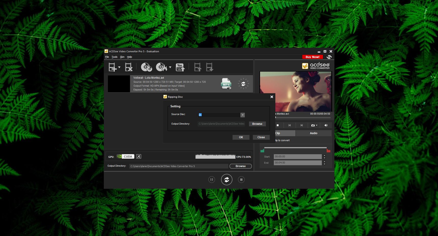Open GPU settings tool icon
The image size is (438, 236).
[x=139, y=157]
